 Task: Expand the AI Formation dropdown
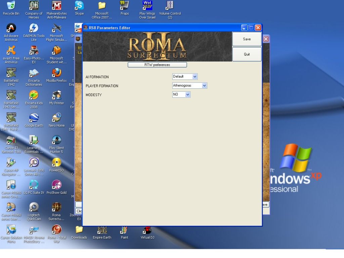point(195,77)
